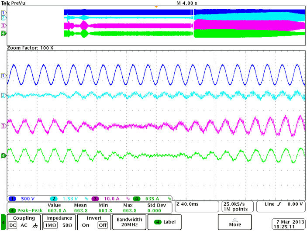Select the magenta channel 3 marker on the zoomed waveform

pyautogui.click(x=3, y=126)
